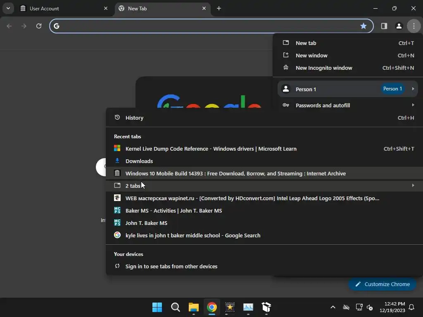Reopen Windows 10 Mobile Build 14393 page
The width and height of the screenshot is (423, 317).
point(264,174)
